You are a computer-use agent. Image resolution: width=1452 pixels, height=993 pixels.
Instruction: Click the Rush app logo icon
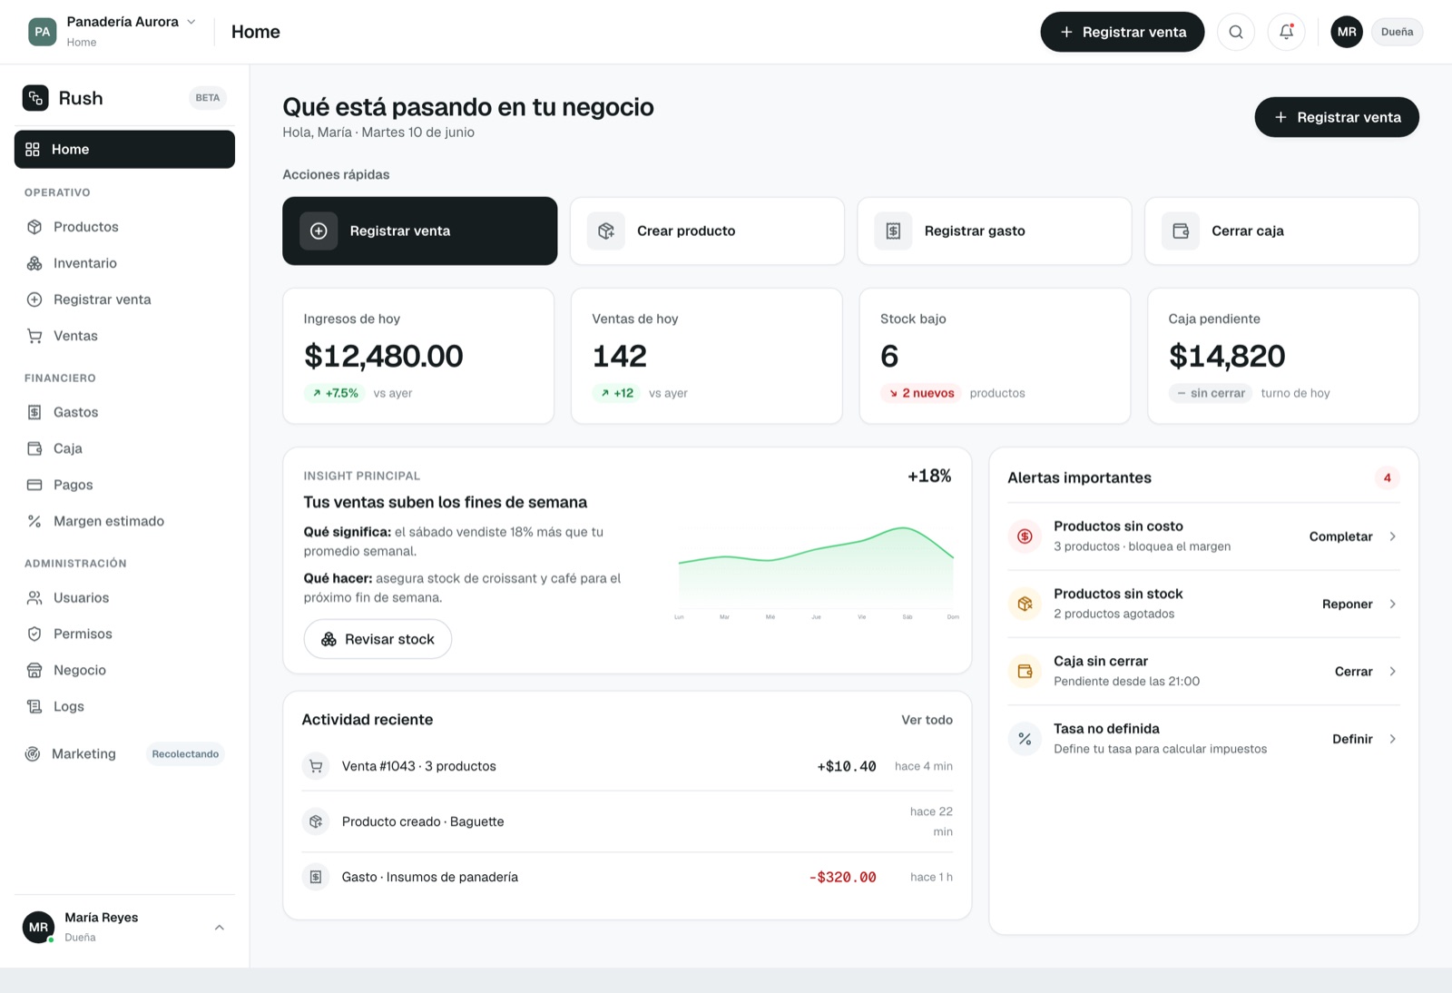[35, 98]
